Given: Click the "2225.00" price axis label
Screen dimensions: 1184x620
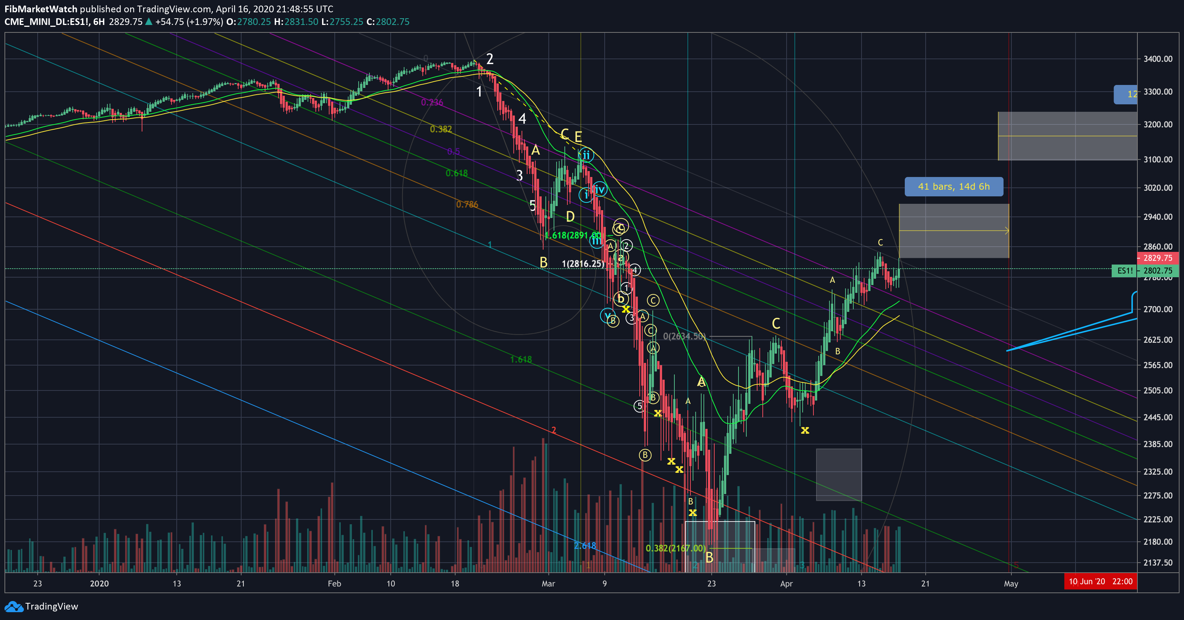Looking at the screenshot, I should (1158, 519).
